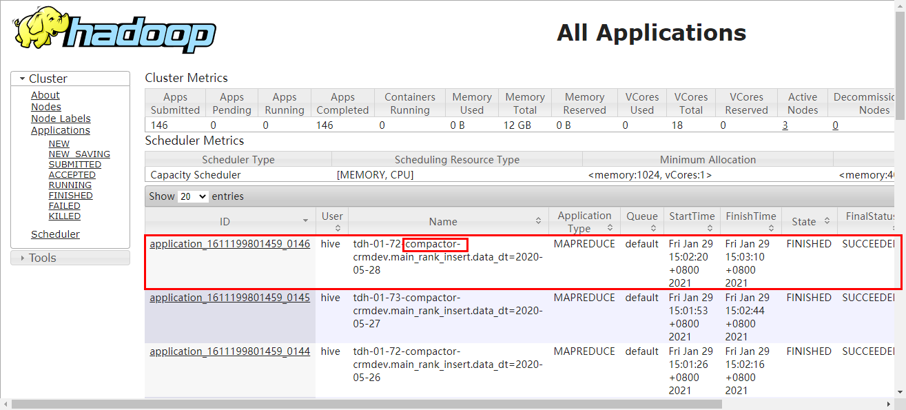The height and width of the screenshot is (410, 906).
Task: Open the ID column filter arrow
Action: [307, 221]
